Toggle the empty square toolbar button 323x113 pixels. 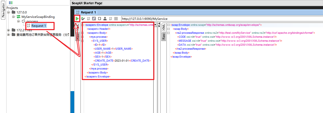tap(99, 19)
